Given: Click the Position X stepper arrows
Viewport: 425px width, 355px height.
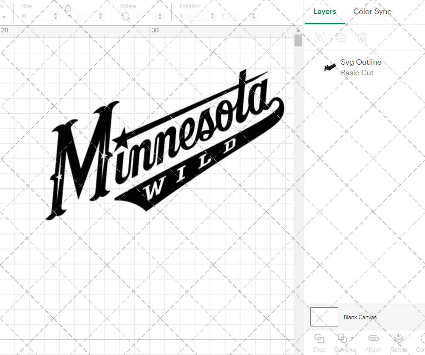Looking at the screenshot, I should (x=212, y=16).
